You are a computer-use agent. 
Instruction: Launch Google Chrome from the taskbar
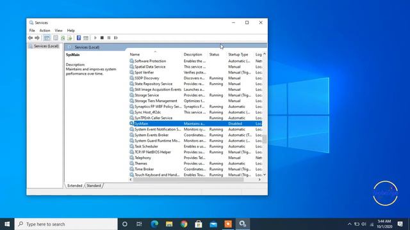point(184,224)
